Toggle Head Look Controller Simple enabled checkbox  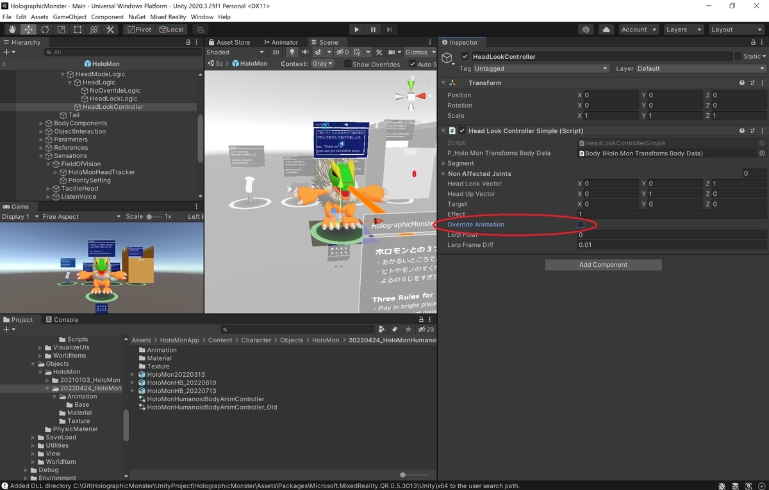point(462,131)
